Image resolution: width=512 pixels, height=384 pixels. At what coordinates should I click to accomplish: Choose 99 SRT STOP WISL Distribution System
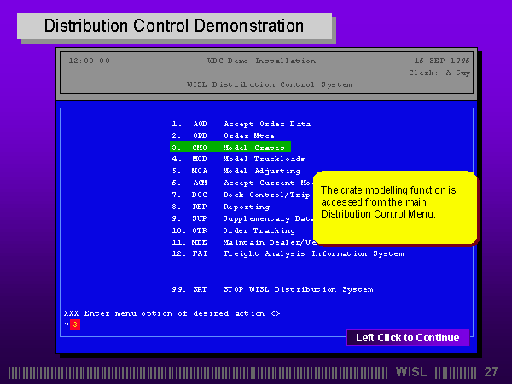click(271, 289)
